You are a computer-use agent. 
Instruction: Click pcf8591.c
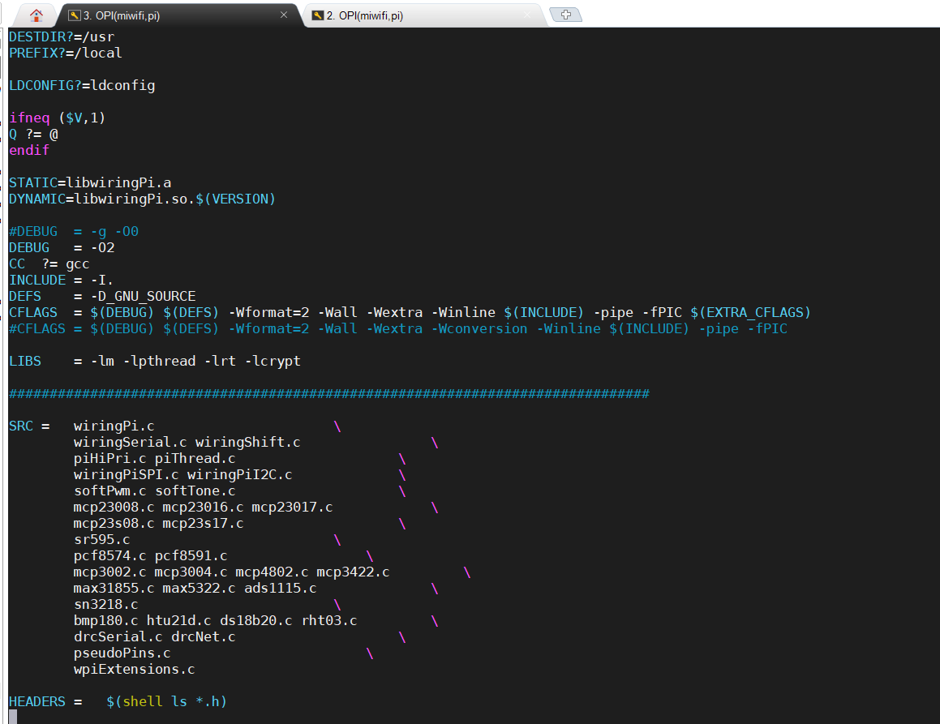point(191,555)
